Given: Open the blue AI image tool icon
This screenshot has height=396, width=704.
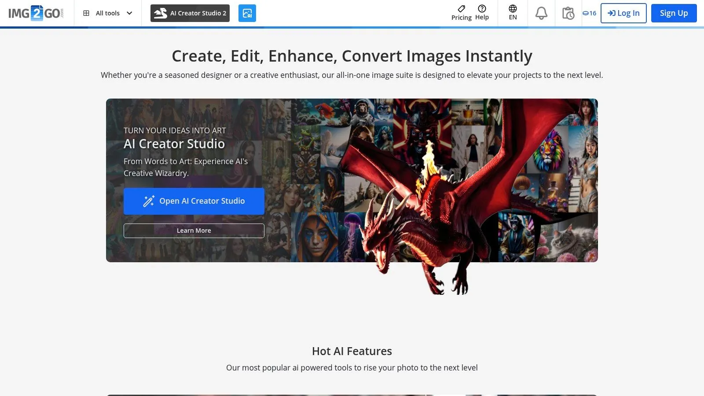Looking at the screenshot, I should pos(247,13).
